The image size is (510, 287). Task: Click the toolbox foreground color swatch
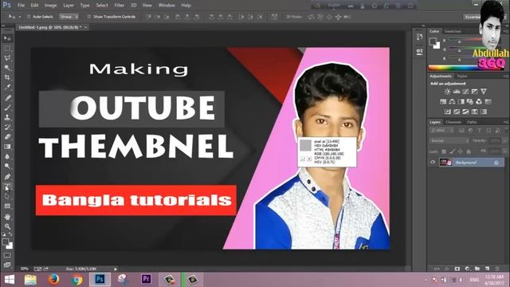point(6,242)
